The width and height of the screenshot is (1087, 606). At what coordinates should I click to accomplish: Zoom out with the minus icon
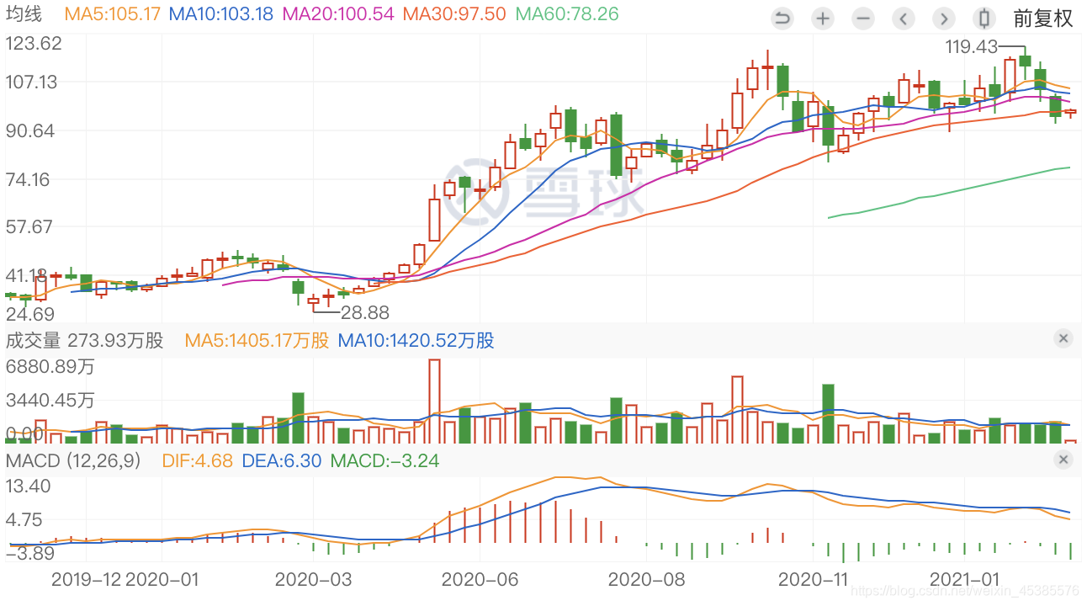[x=863, y=18]
